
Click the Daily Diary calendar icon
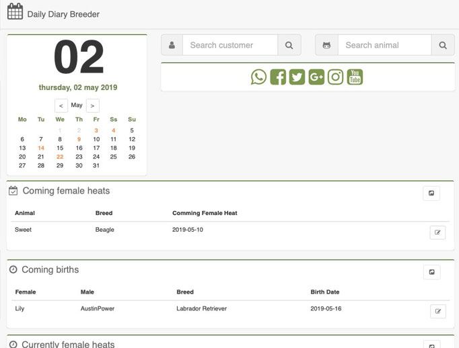pyautogui.click(x=15, y=11)
